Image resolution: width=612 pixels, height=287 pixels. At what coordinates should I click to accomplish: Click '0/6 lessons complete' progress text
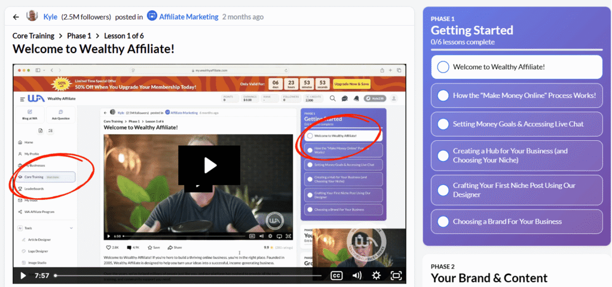[x=463, y=42]
